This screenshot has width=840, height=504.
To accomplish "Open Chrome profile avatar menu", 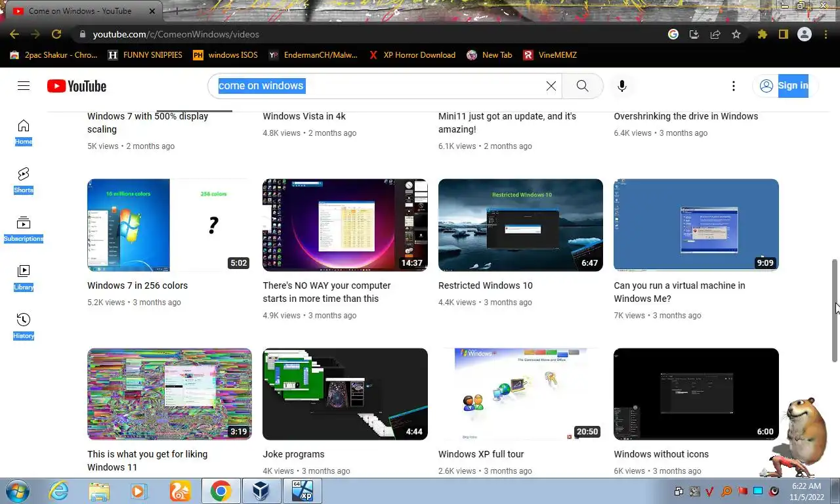I will (805, 34).
